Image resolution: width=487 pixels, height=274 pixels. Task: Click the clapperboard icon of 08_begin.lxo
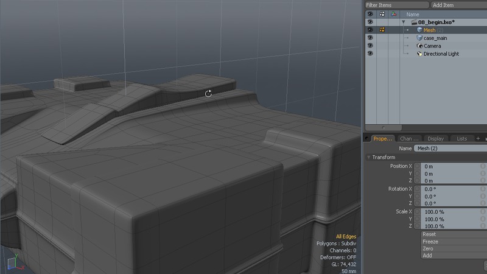pos(414,22)
